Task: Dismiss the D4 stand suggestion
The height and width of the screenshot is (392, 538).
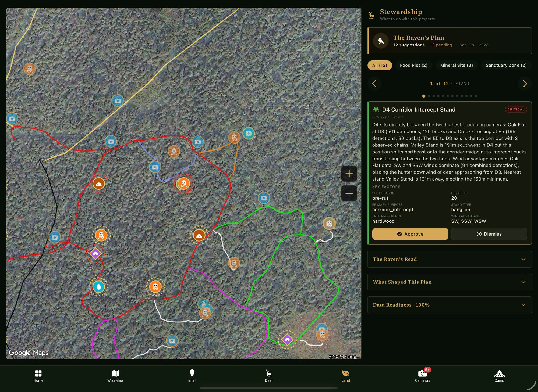Action: (489, 234)
